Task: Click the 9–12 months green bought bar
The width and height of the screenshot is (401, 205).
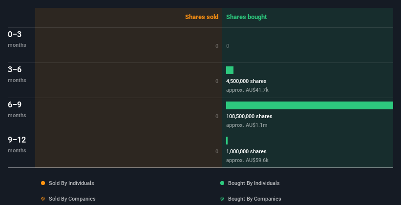Action: tap(227, 141)
